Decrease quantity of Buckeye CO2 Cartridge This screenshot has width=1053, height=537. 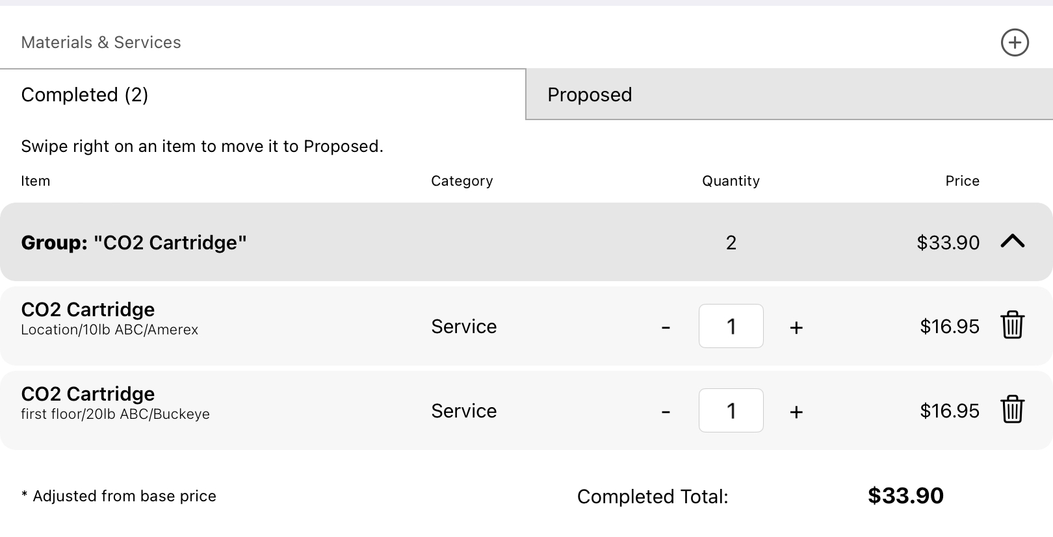666,412
